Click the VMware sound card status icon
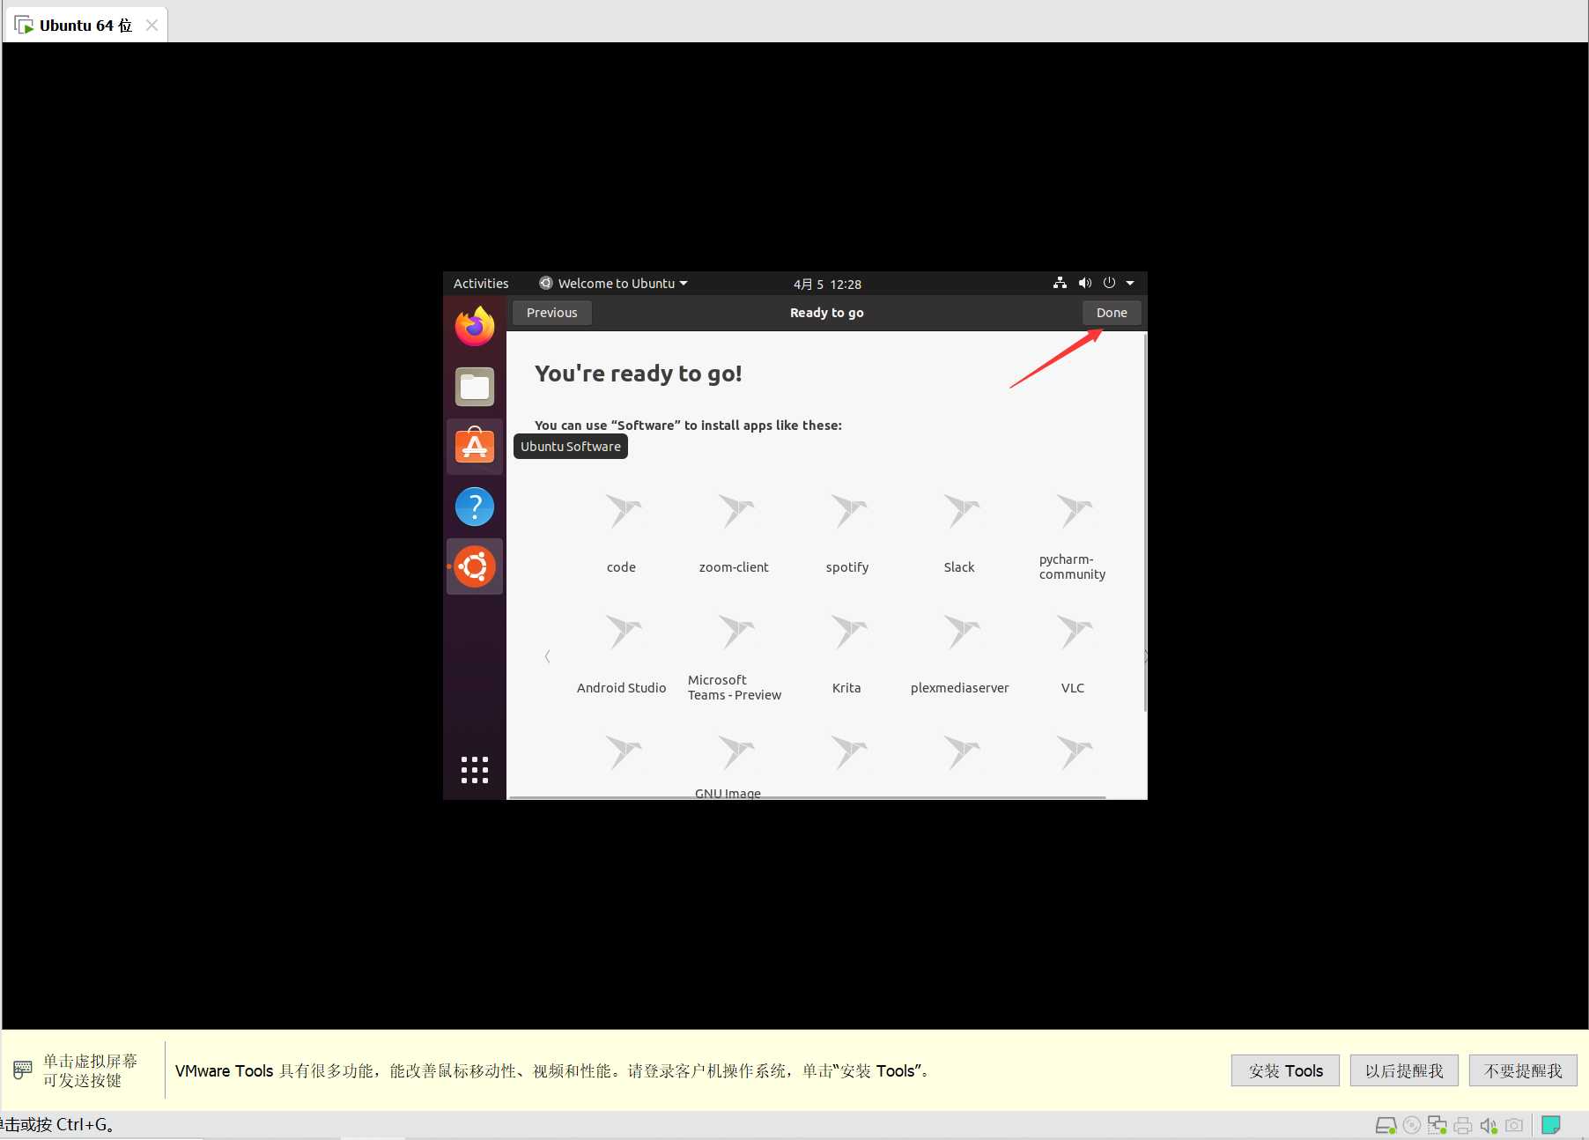The image size is (1589, 1140). pyautogui.click(x=1489, y=1125)
